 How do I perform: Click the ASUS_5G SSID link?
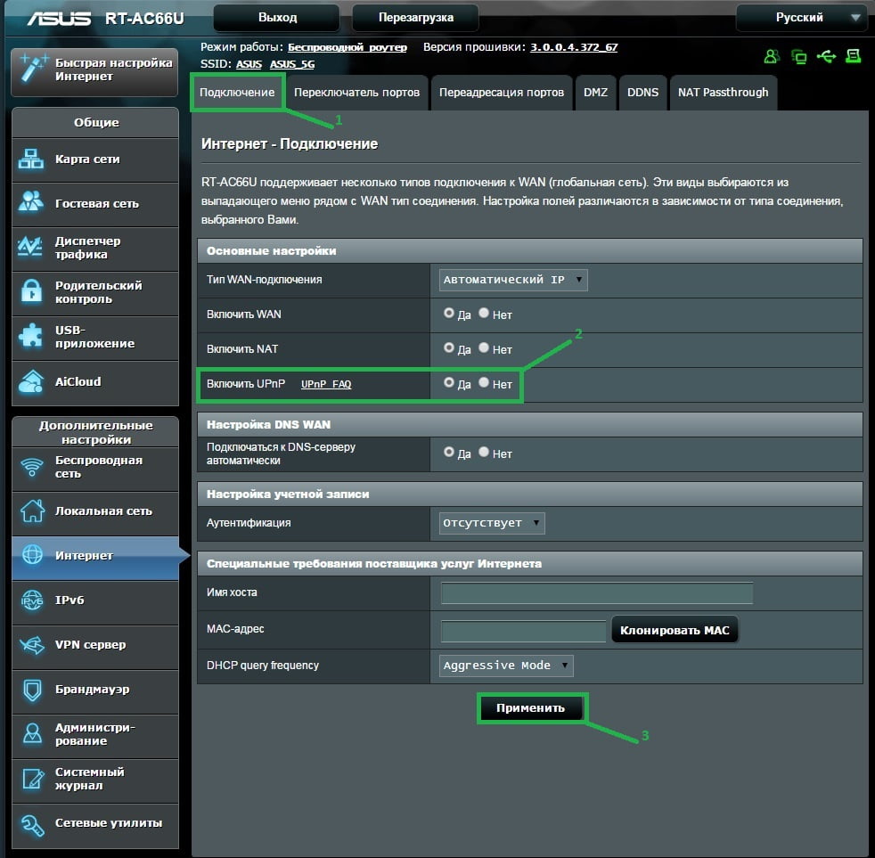pos(292,64)
